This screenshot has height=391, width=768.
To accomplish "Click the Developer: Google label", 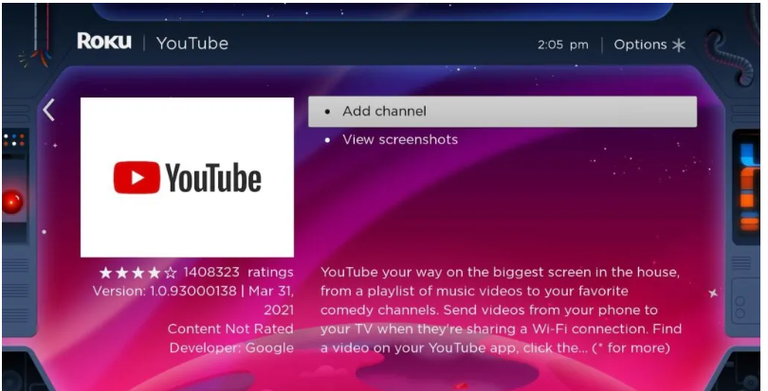I will [x=231, y=348].
